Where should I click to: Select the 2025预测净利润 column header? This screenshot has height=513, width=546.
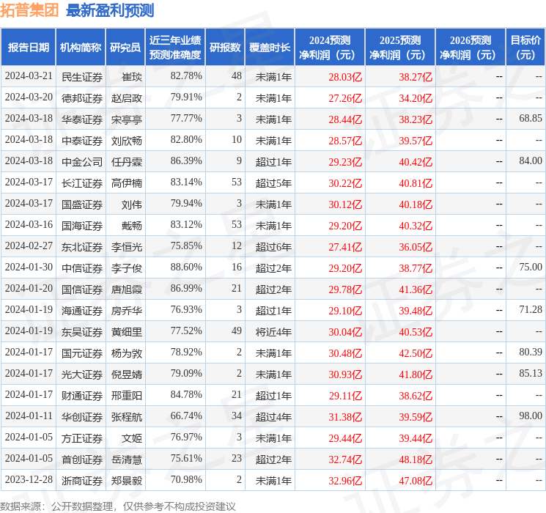[x=400, y=48]
